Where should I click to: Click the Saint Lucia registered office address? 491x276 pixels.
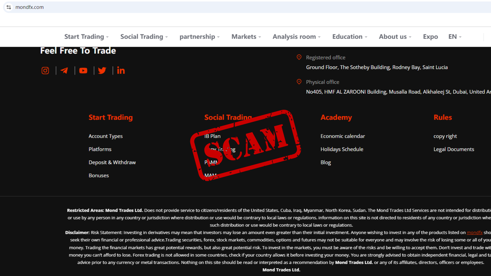tap(377, 67)
